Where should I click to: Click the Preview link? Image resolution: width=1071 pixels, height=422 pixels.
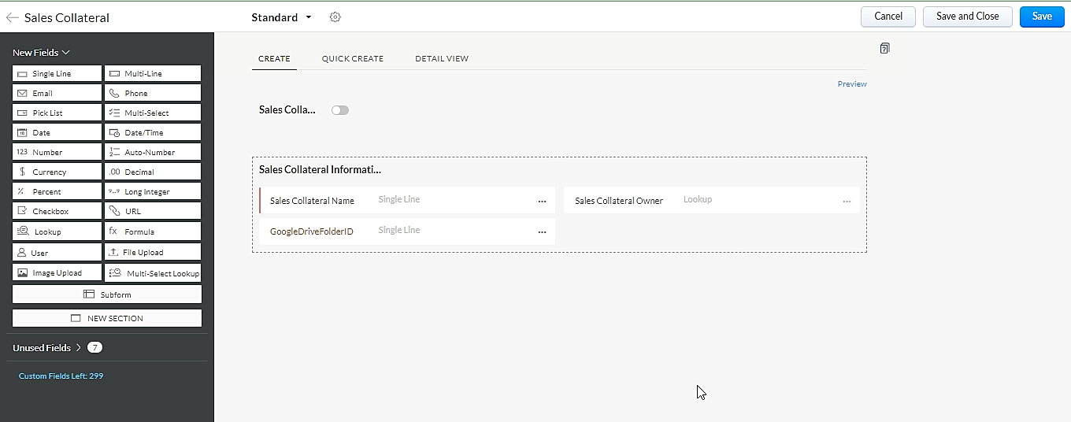point(852,84)
